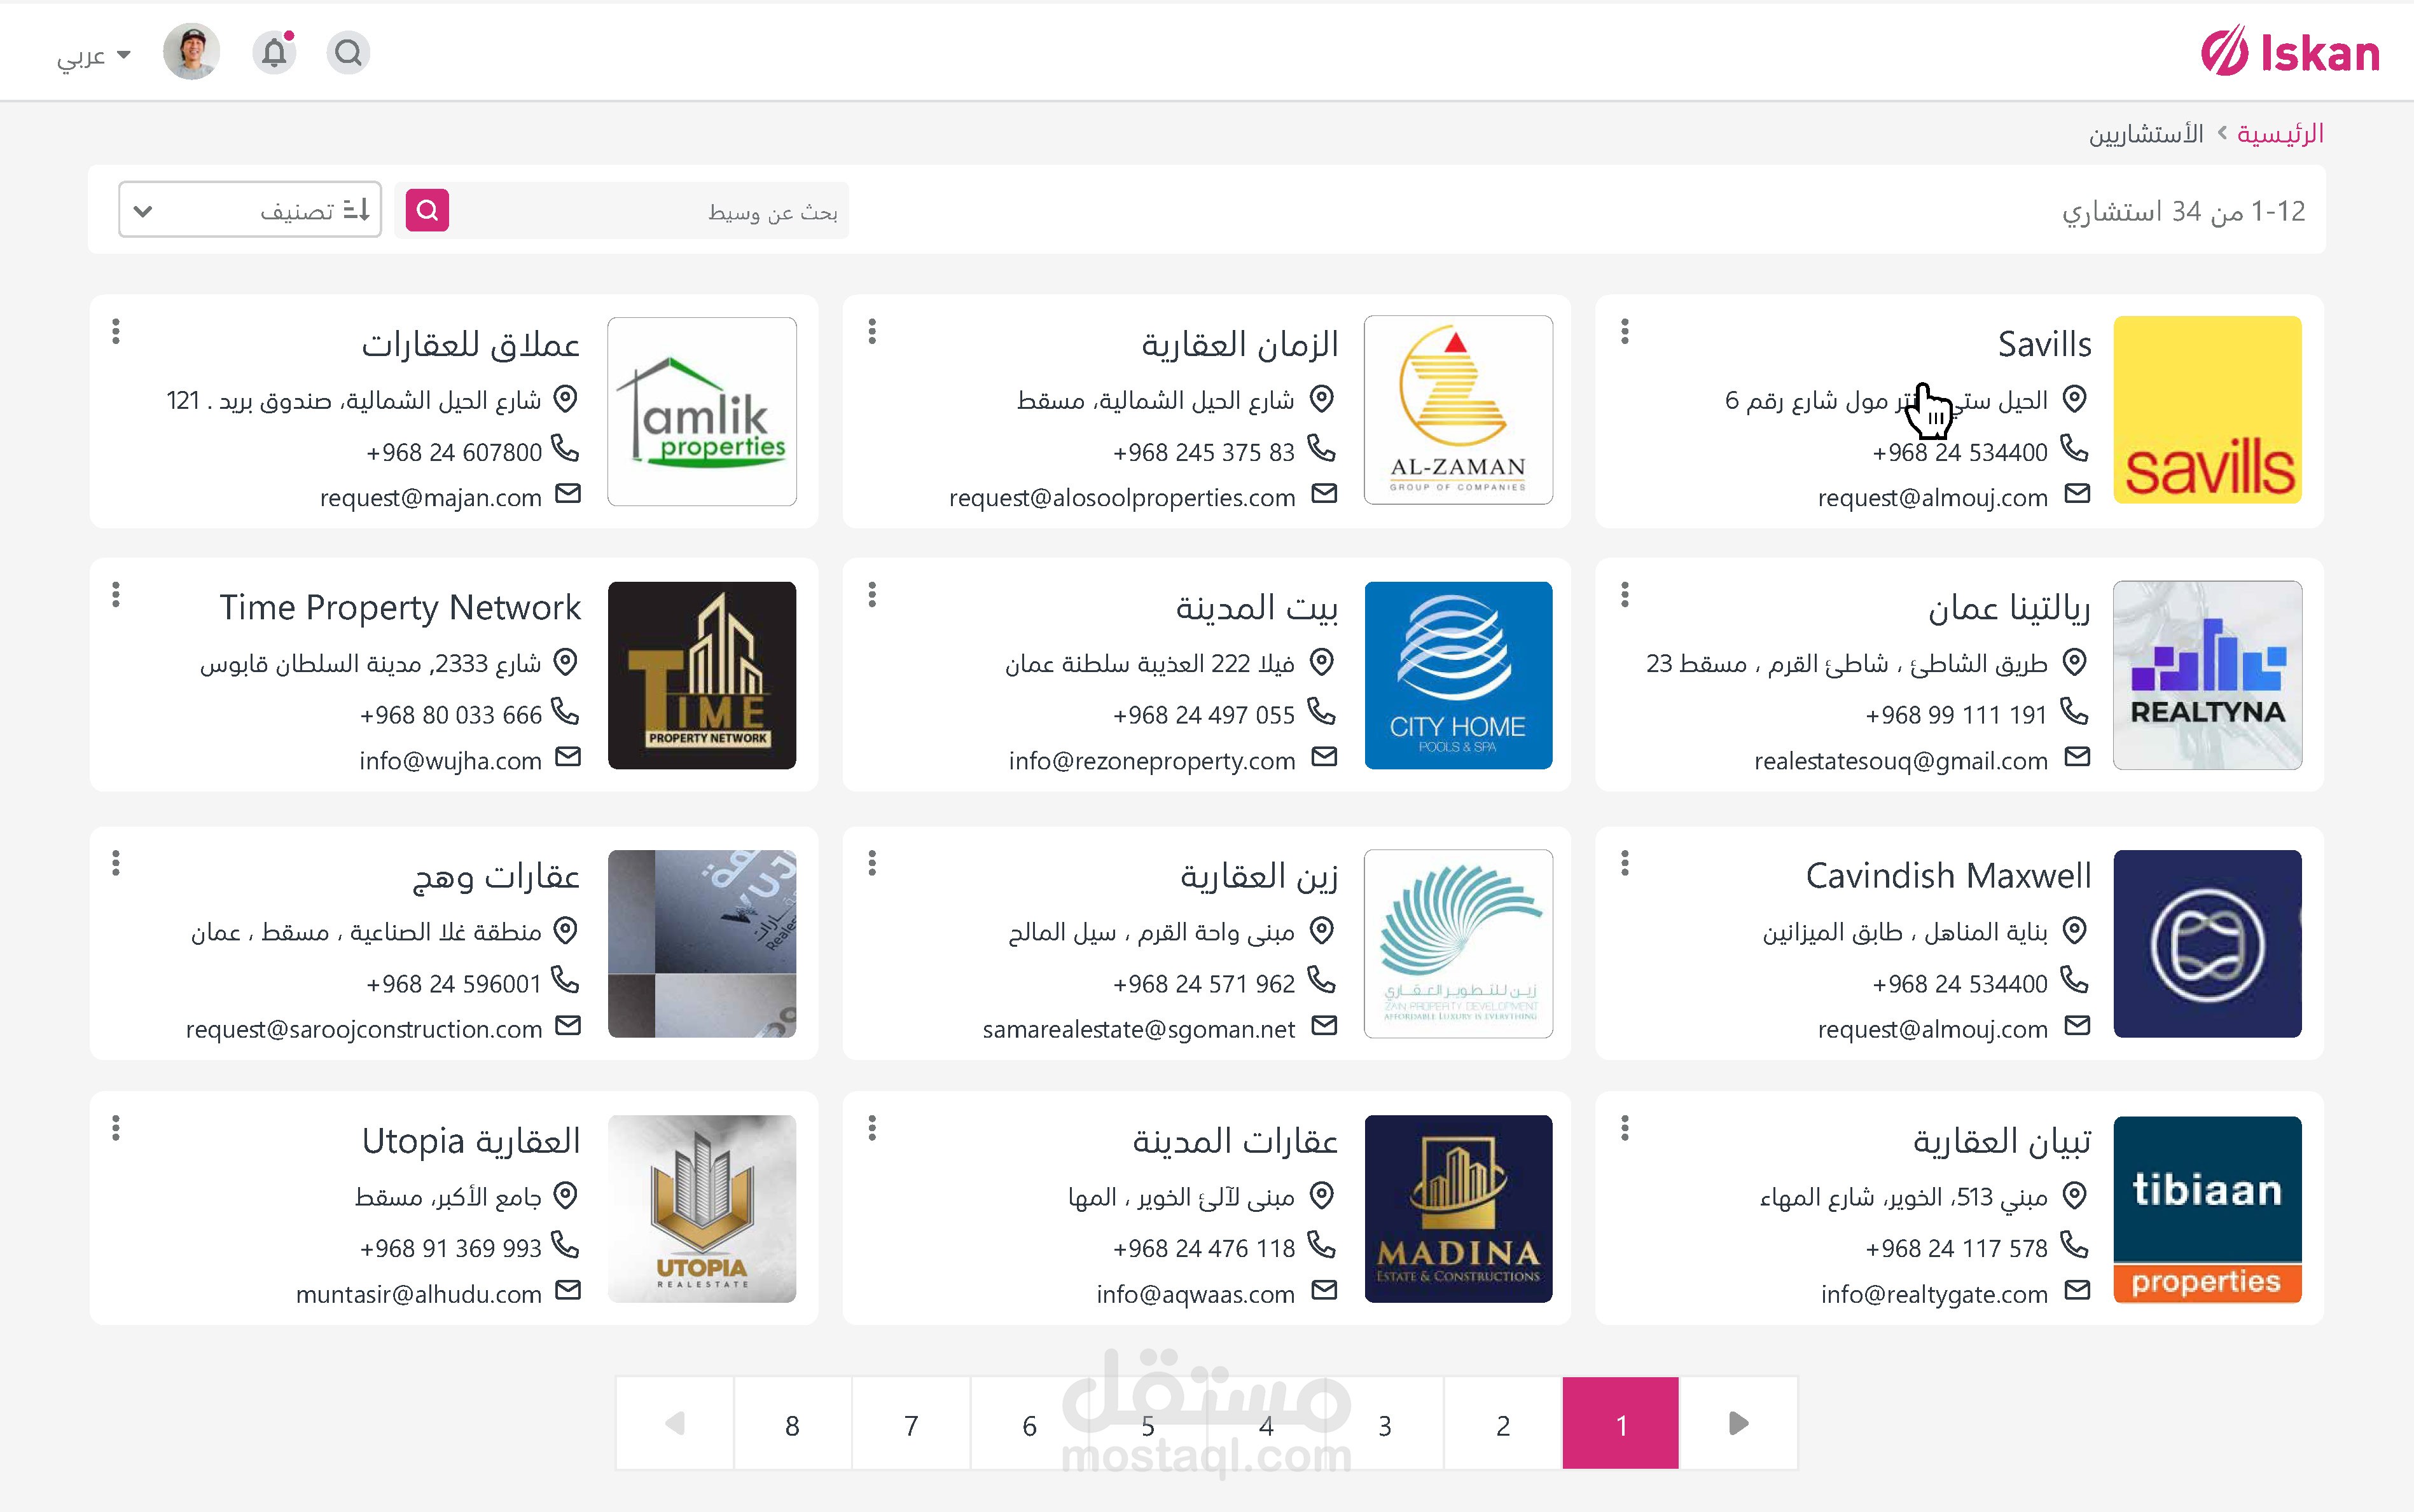Click location pin on بيت المدينة card
Viewport: 2414px width, 1512px height.
1322,662
